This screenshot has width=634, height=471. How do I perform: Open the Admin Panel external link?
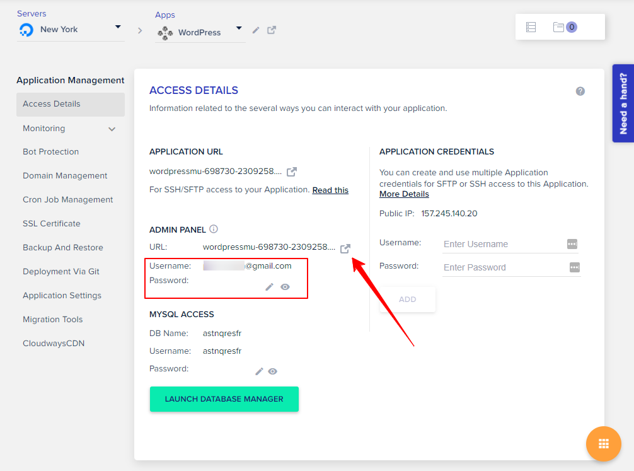click(x=345, y=248)
